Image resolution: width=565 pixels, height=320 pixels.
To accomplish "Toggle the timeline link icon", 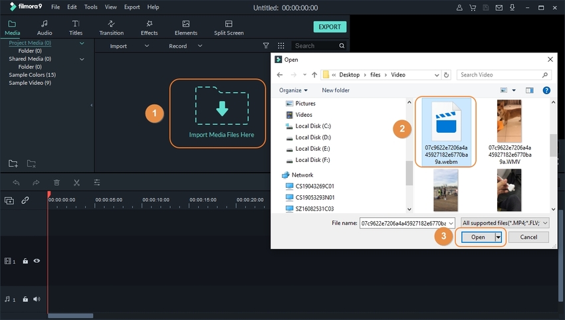I will pos(25,200).
